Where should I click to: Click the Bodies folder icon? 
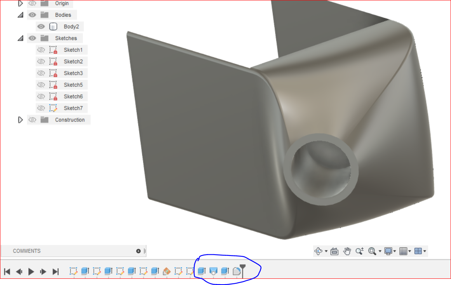click(x=45, y=15)
